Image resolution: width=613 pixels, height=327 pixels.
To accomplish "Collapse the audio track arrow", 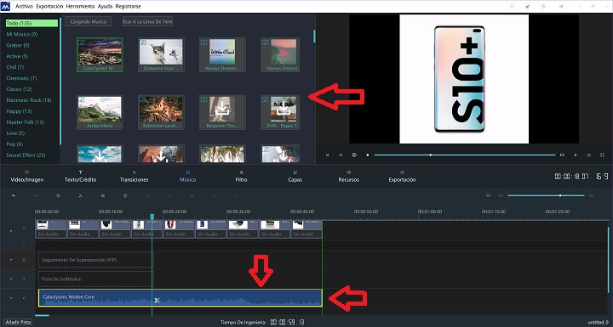I will (11, 298).
